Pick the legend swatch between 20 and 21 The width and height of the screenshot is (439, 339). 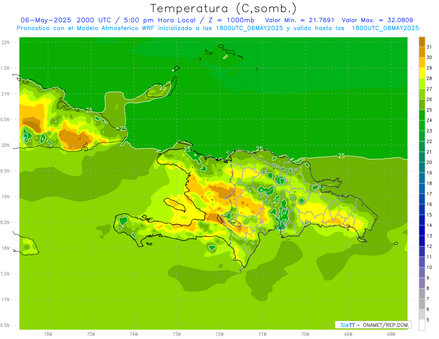[x=422, y=157]
